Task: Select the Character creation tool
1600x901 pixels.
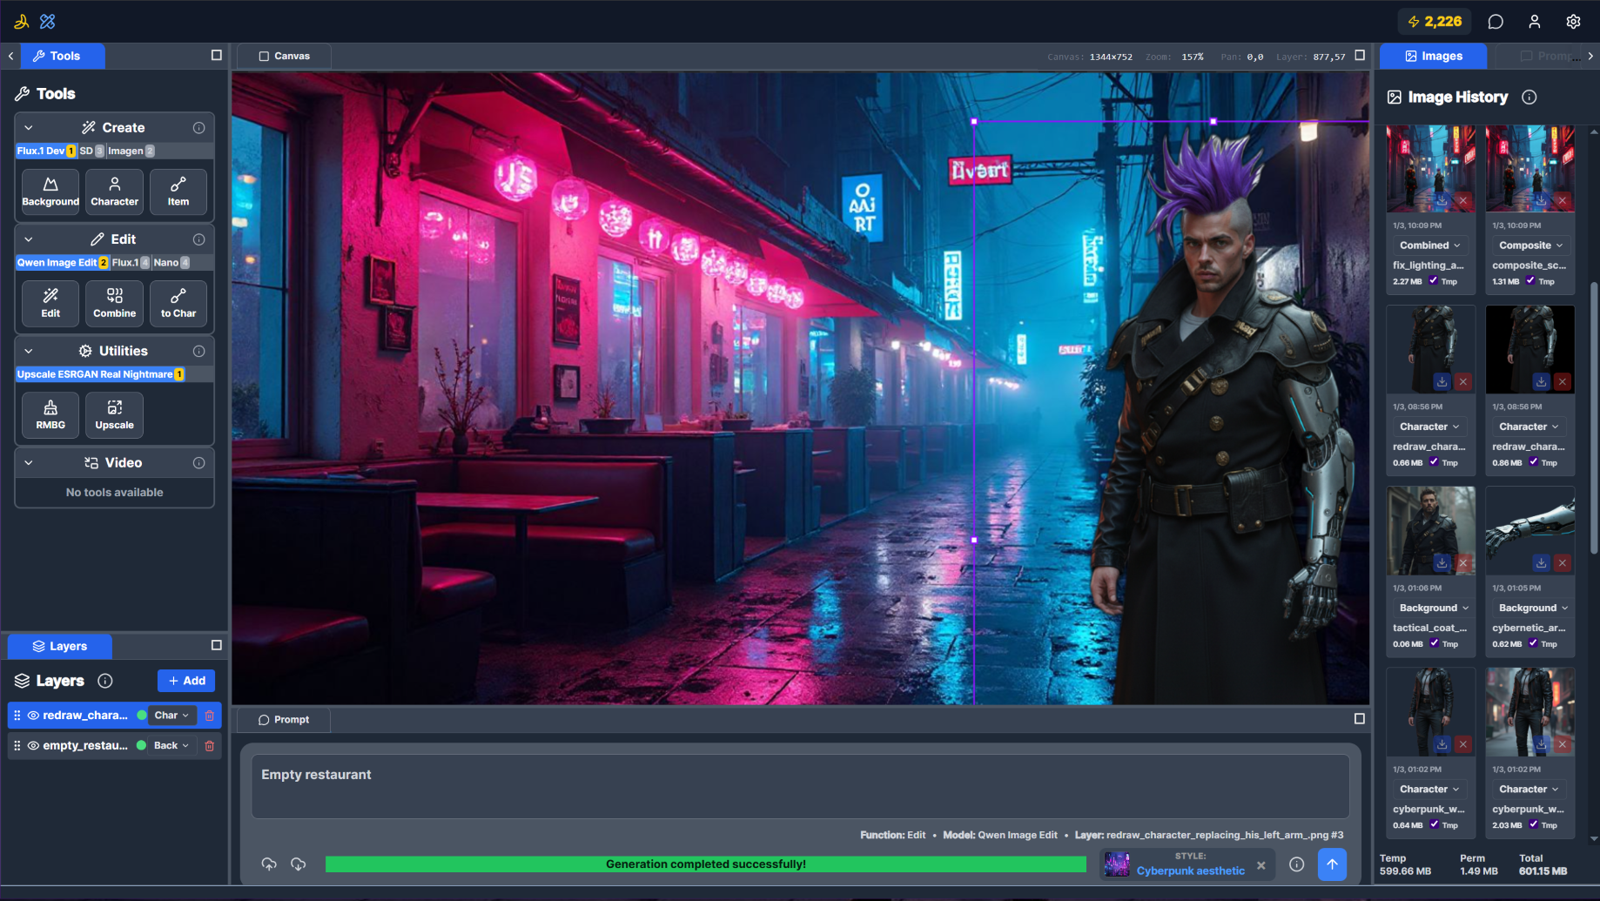Action: click(x=114, y=192)
